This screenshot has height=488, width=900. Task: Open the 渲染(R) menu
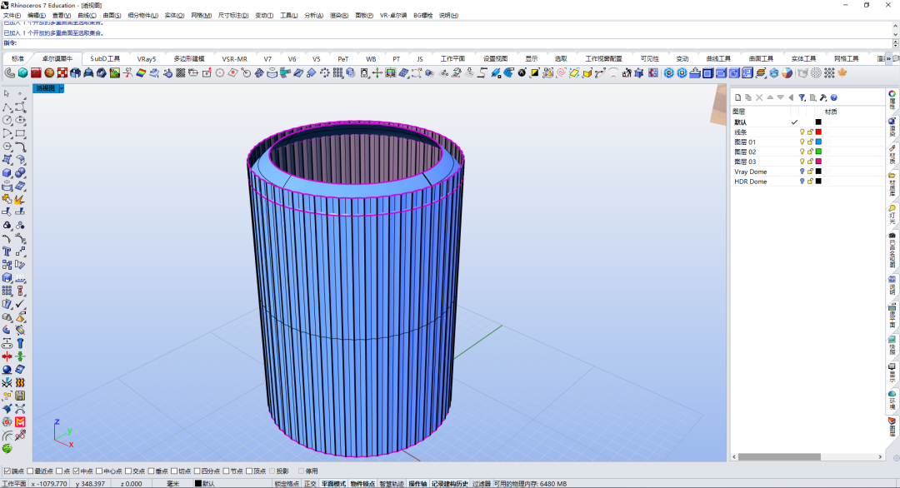pos(338,16)
